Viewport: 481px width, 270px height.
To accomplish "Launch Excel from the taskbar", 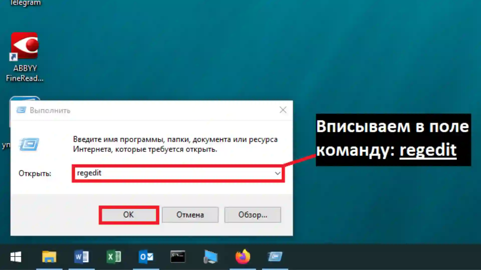I will [114, 257].
